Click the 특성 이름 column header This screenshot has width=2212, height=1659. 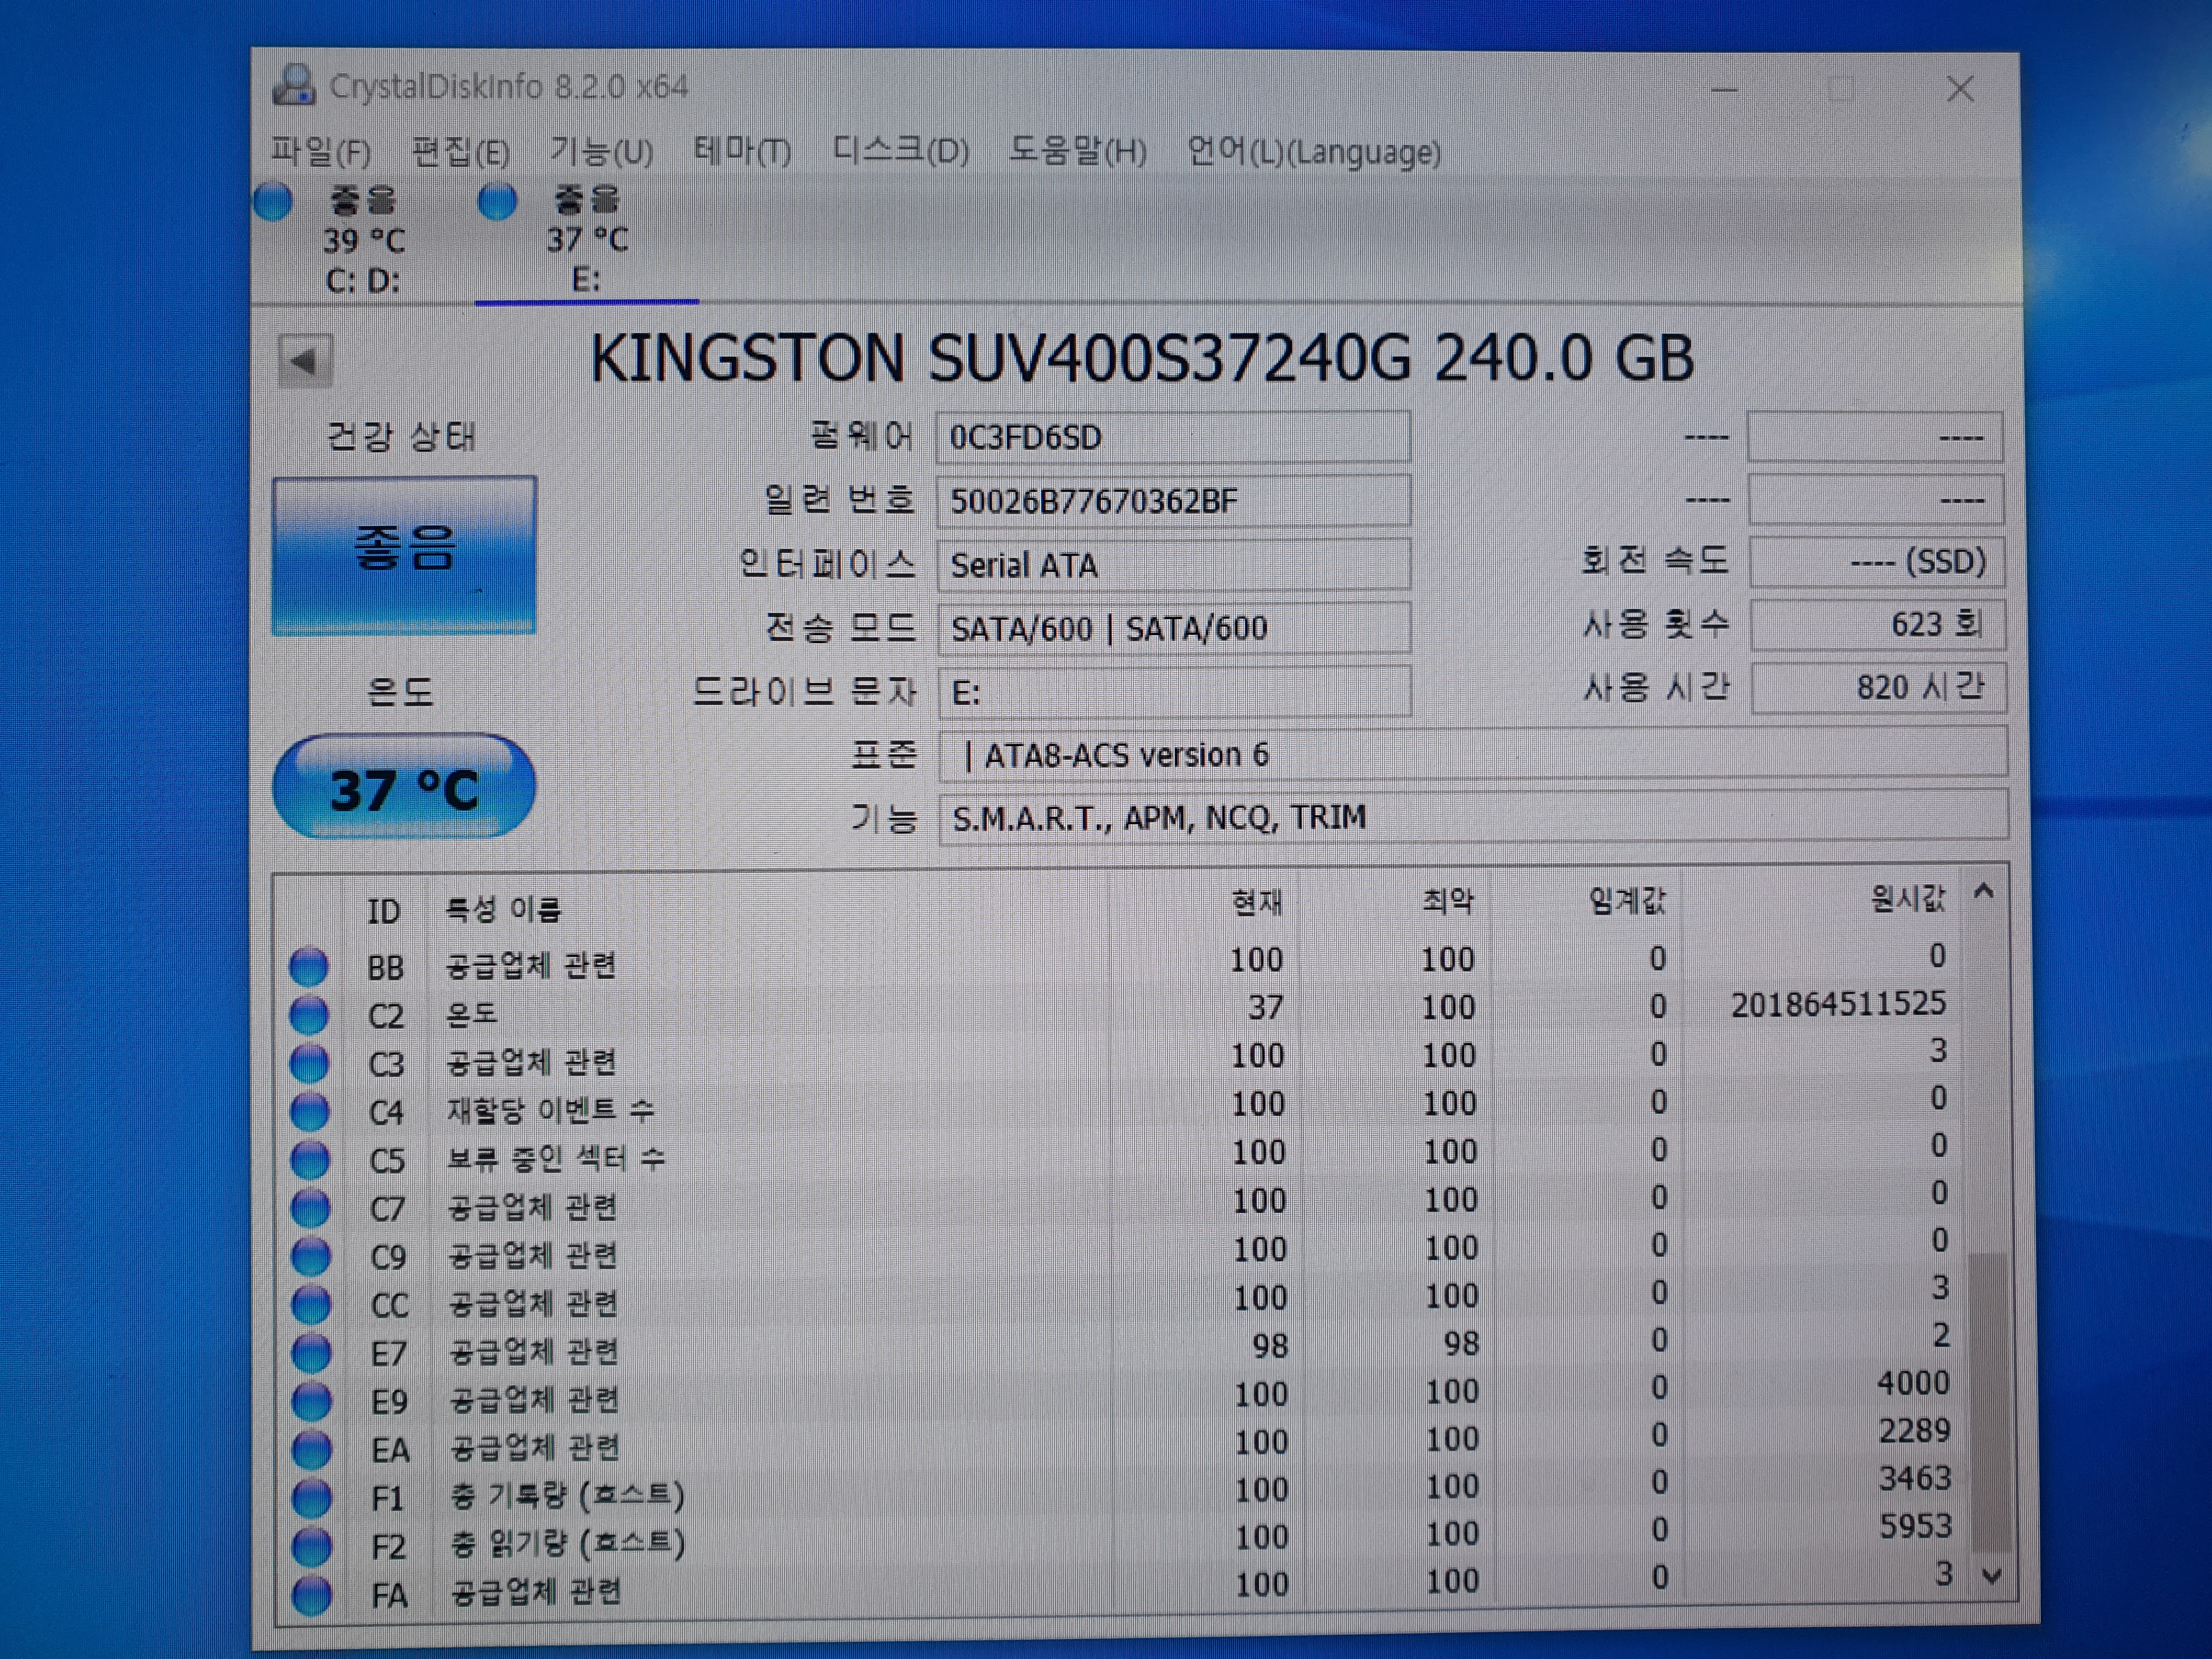point(503,909)
